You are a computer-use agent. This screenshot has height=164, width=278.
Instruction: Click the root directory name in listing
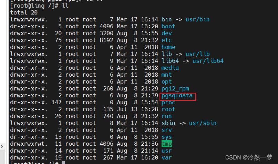pos(168,109)
